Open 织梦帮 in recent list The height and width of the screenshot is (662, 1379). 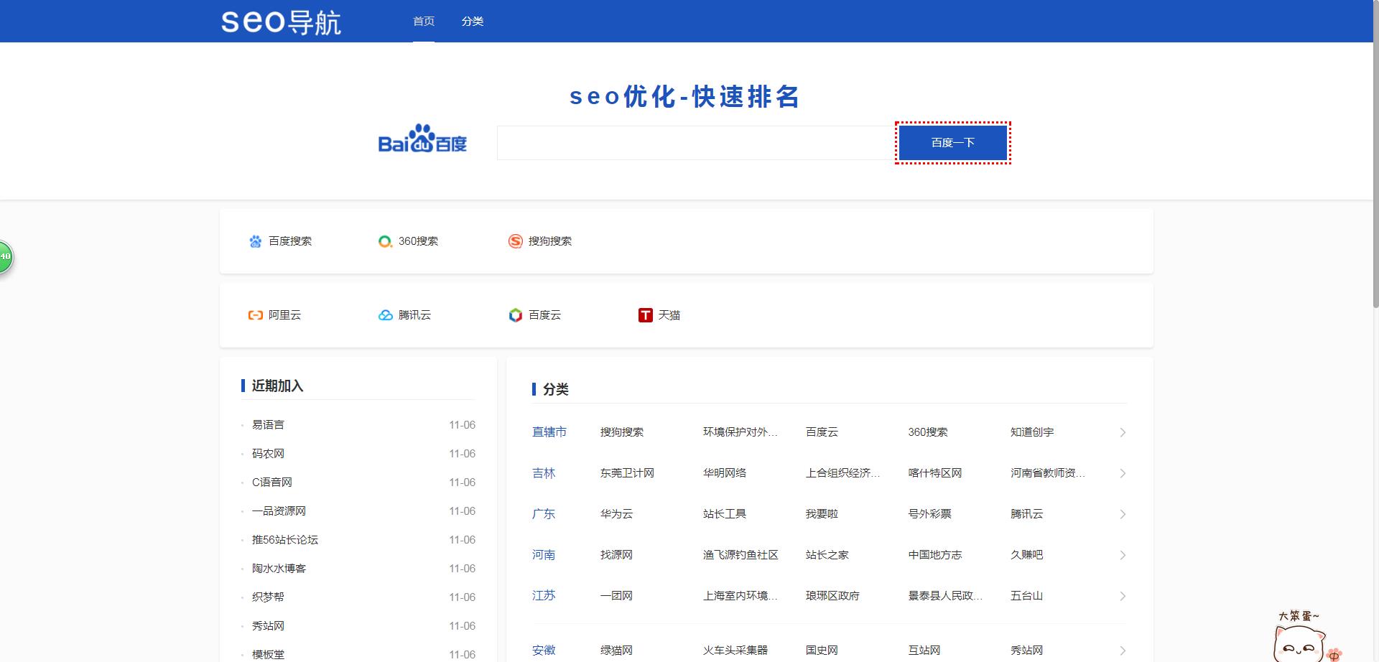coord(268,597)
